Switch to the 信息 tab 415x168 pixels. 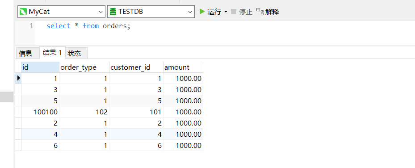click(25, 54)
